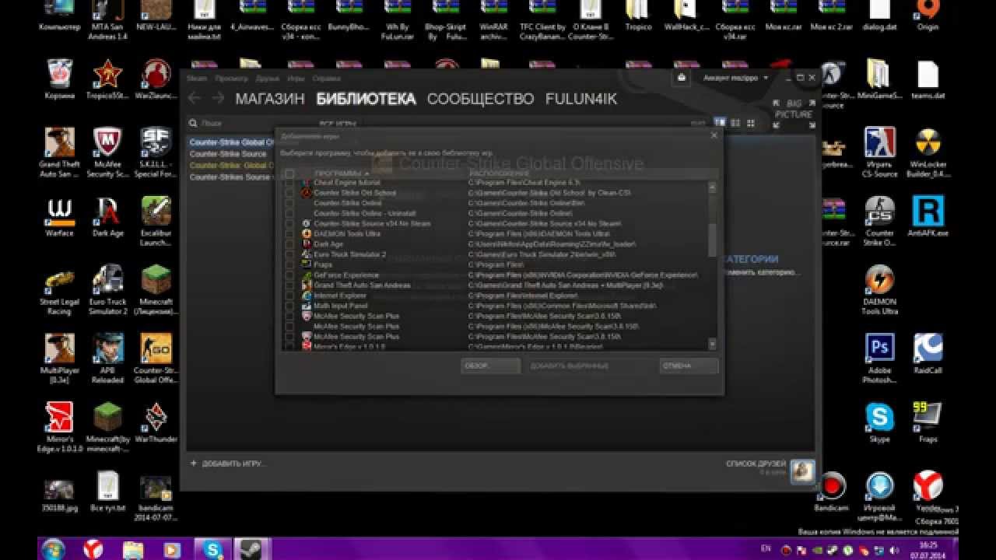Viewport: 996px width, 560px height.
Task: Click the Yandex browser taskbar icon
Action: tap(93, 549)
